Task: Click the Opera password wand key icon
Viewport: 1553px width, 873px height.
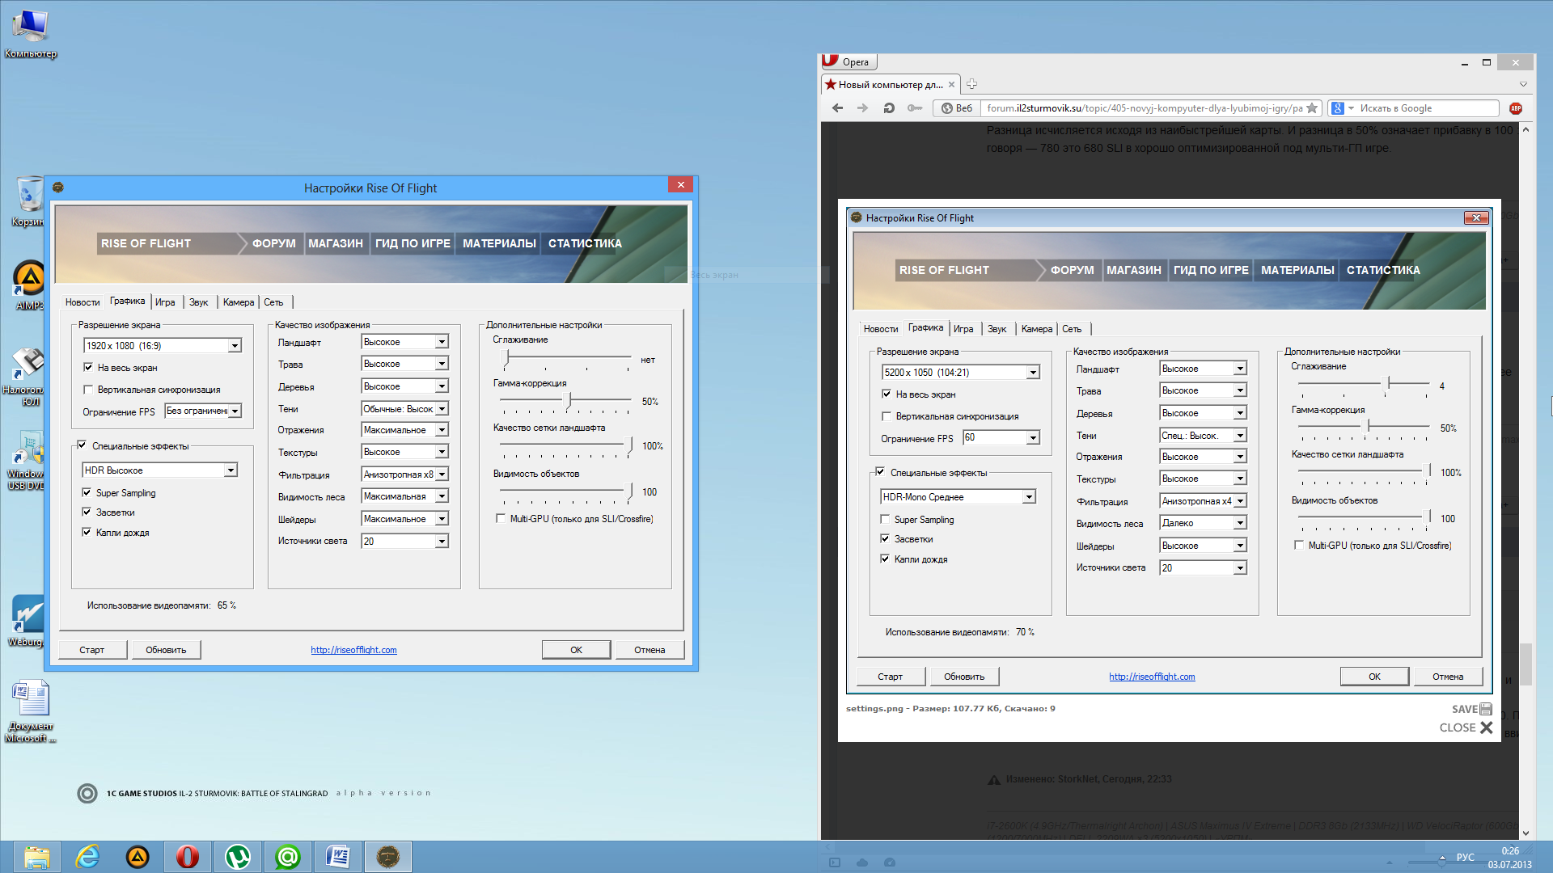Action: (915, 108)
